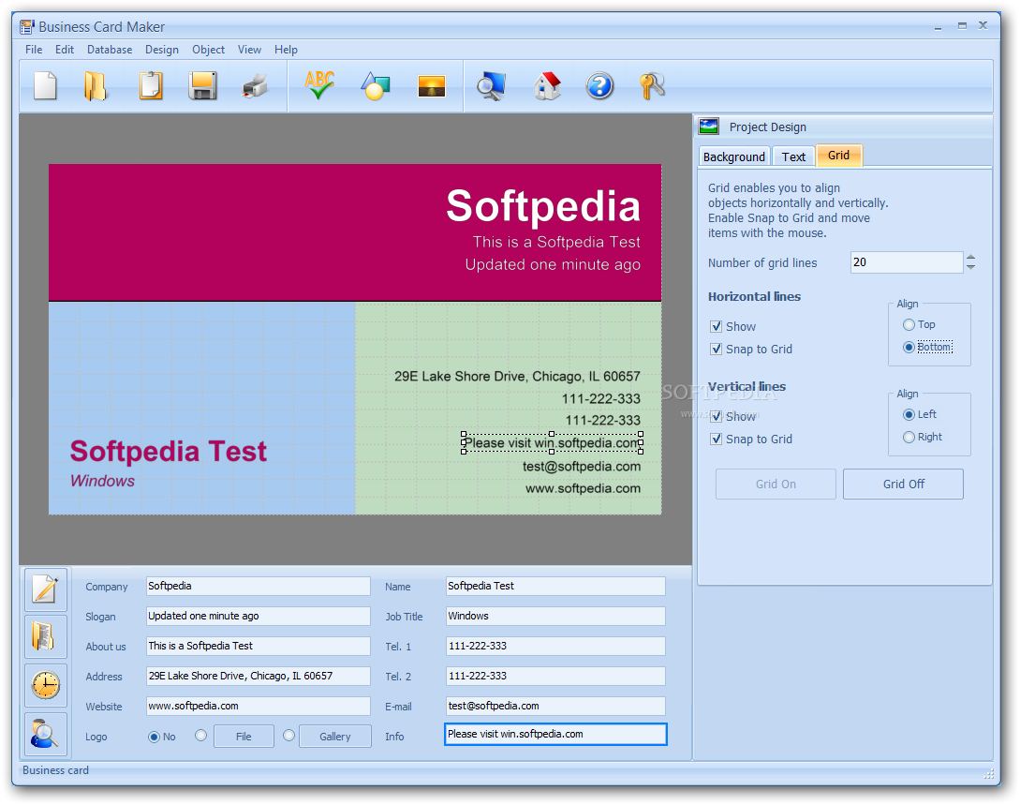Select the 'Softpedia Test' name on card

pyautogui.click(x=169, y=451)
